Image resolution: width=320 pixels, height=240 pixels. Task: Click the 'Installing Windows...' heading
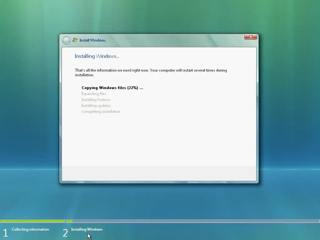97,56
